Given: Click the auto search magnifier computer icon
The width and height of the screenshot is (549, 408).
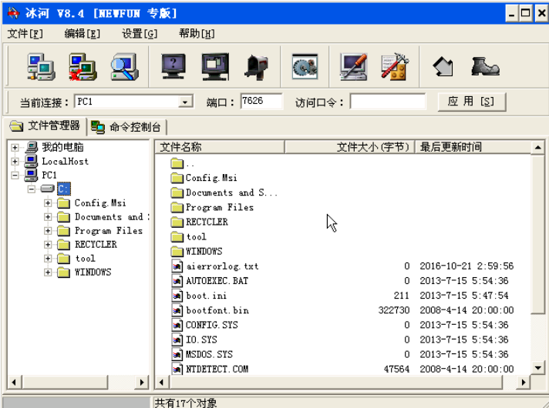Looking at the screenshot, I should pos(125,67).
